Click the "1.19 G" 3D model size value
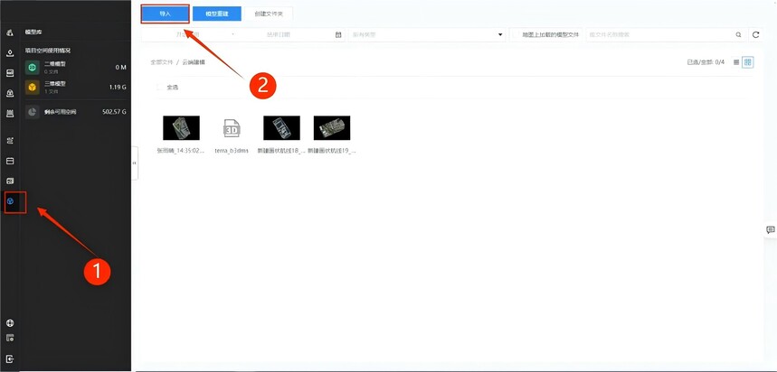Screen dimensions: 777x372 point(118,87)
